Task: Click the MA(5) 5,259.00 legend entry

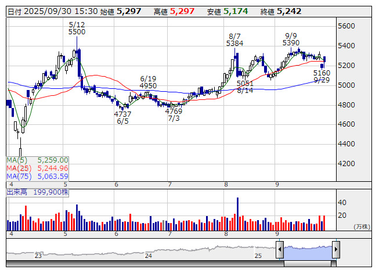Action: (38, 160)
